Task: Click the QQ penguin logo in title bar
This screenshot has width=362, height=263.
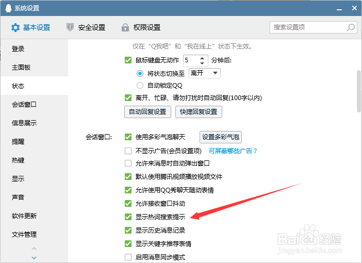Action: (8, 8)
